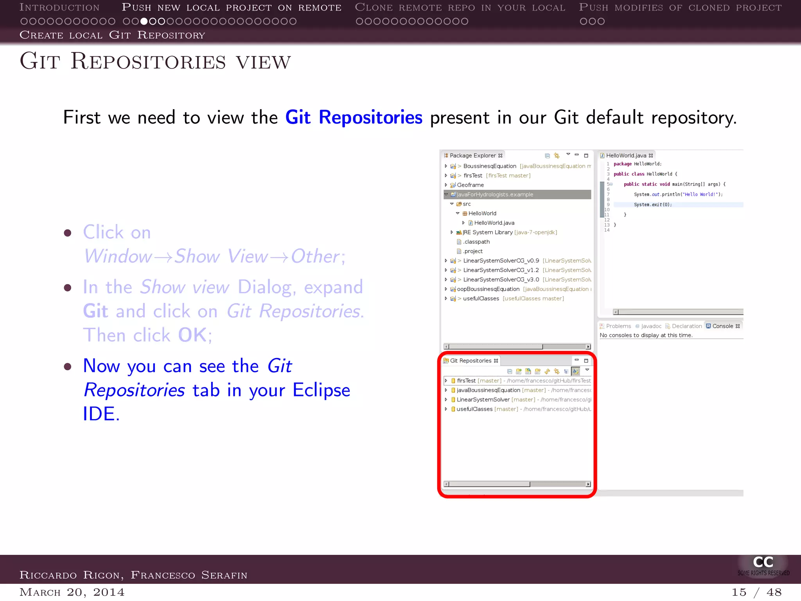
Task: Open Git Repositories view menu triangle
Action: point(587,370)
